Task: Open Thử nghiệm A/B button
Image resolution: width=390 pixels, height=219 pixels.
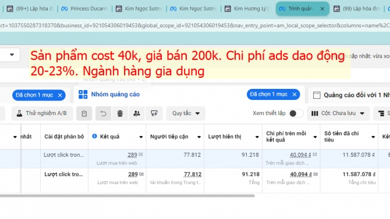Action: click(42, 113)
